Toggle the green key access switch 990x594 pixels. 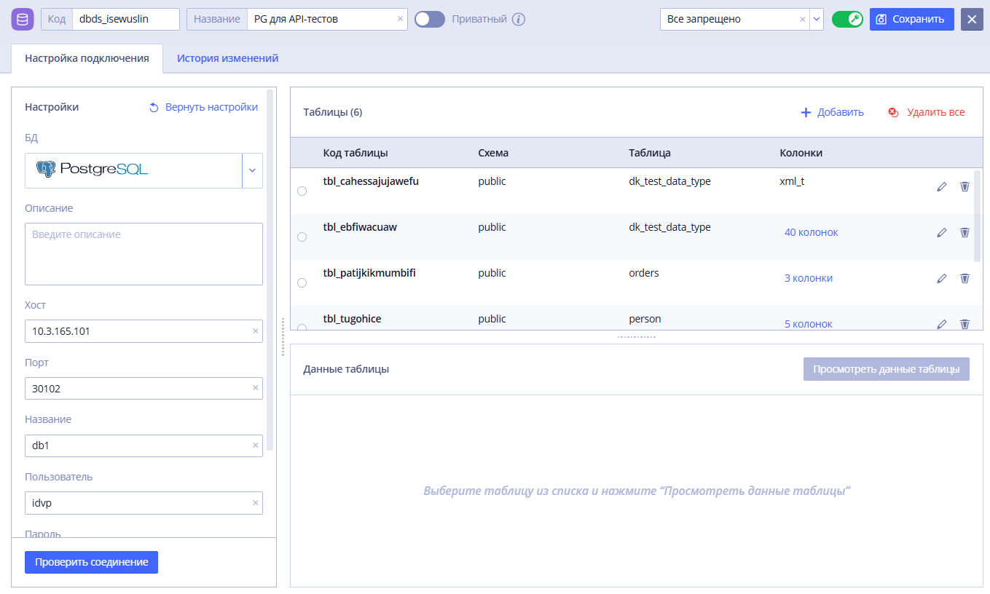847,20
